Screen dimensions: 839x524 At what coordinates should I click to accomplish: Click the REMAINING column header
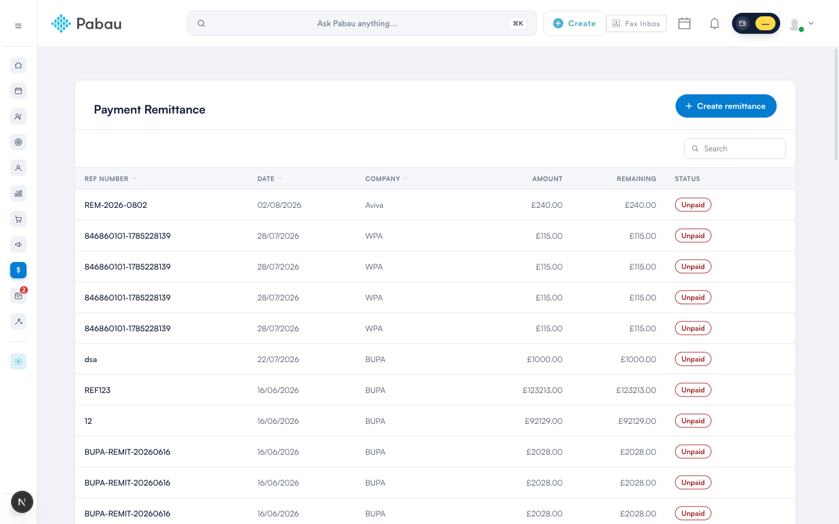[636, 179]
